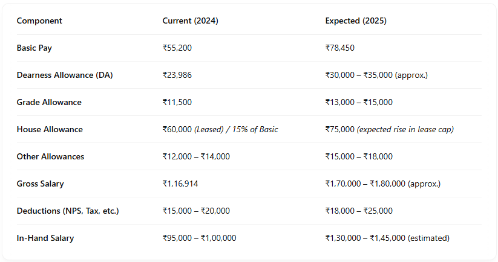The image size is (498, 262).
Task: Click the ₹55,200 basic pay value
Action: (x=177, y=48)
